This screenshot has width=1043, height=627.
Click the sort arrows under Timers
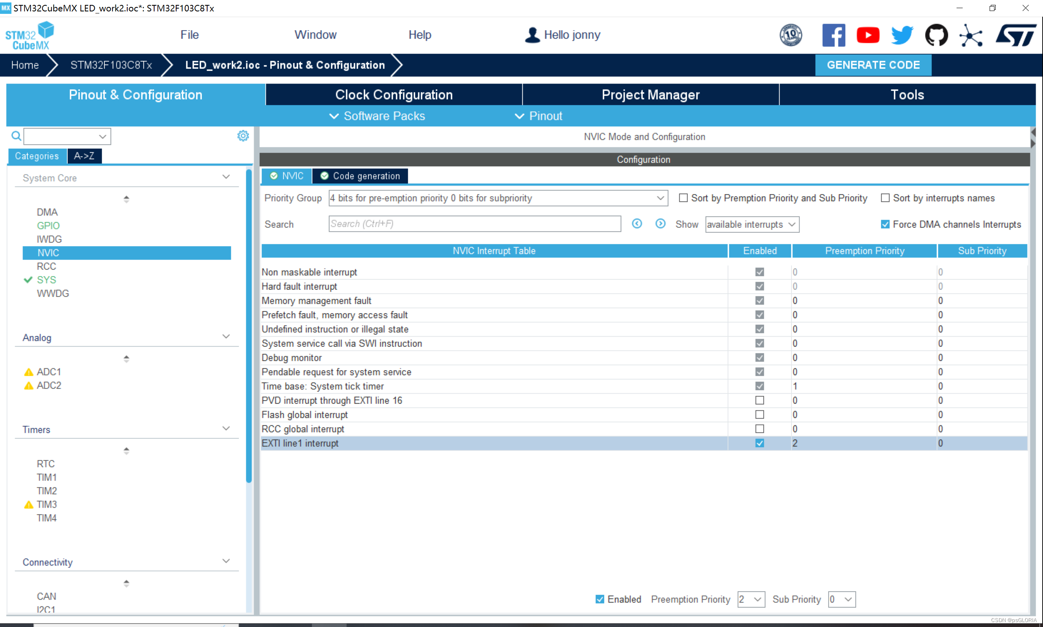pyautogui.click(x=126, y=451)
